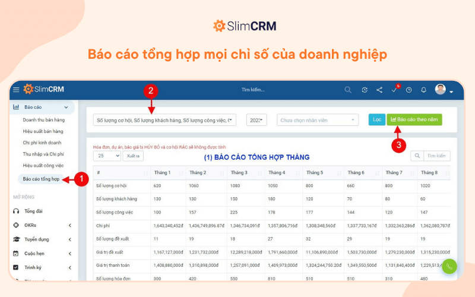Click the value 1,408,880,000đ in Giá trị thanh toán
Viewport: 475px width, 297px height.
click(168, 265)
